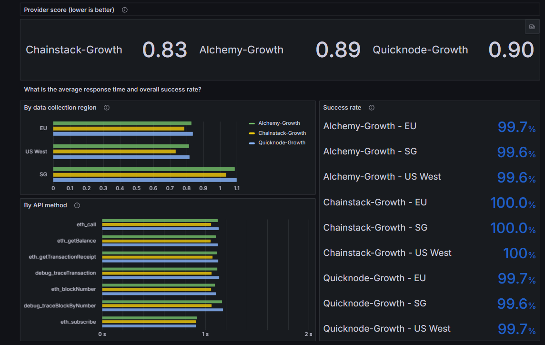The height and width of the screenshot is (345, 545).
Task: Toggle the Chainstack-Growth series in the region chart legend
Action: coord(282,133)
